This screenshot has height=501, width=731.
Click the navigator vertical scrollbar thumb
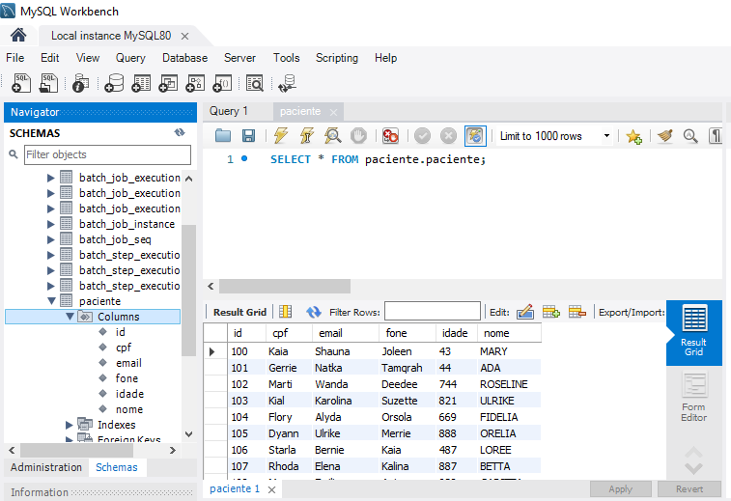coord(188,291)
